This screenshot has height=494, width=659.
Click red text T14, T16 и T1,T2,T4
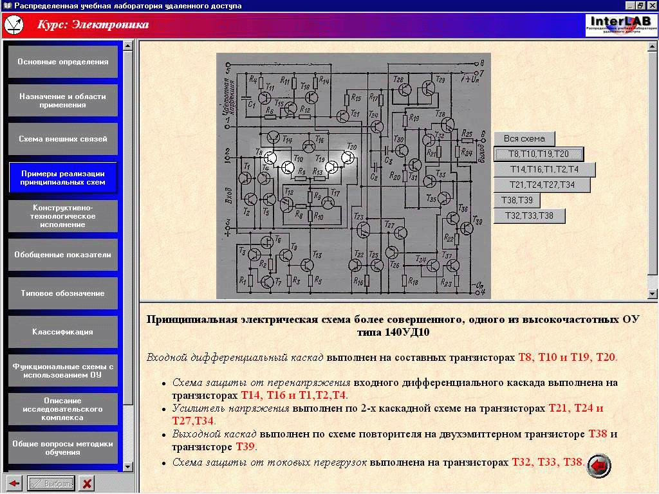pyautogui.click(x=294, y=396)
